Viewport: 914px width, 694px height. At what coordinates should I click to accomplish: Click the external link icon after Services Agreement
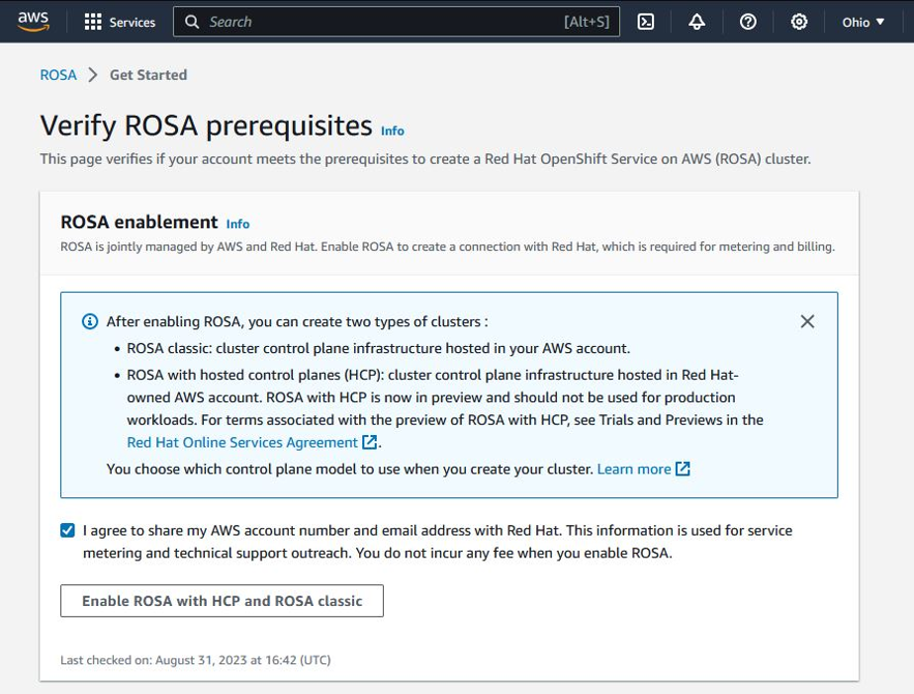coord(367,442)
